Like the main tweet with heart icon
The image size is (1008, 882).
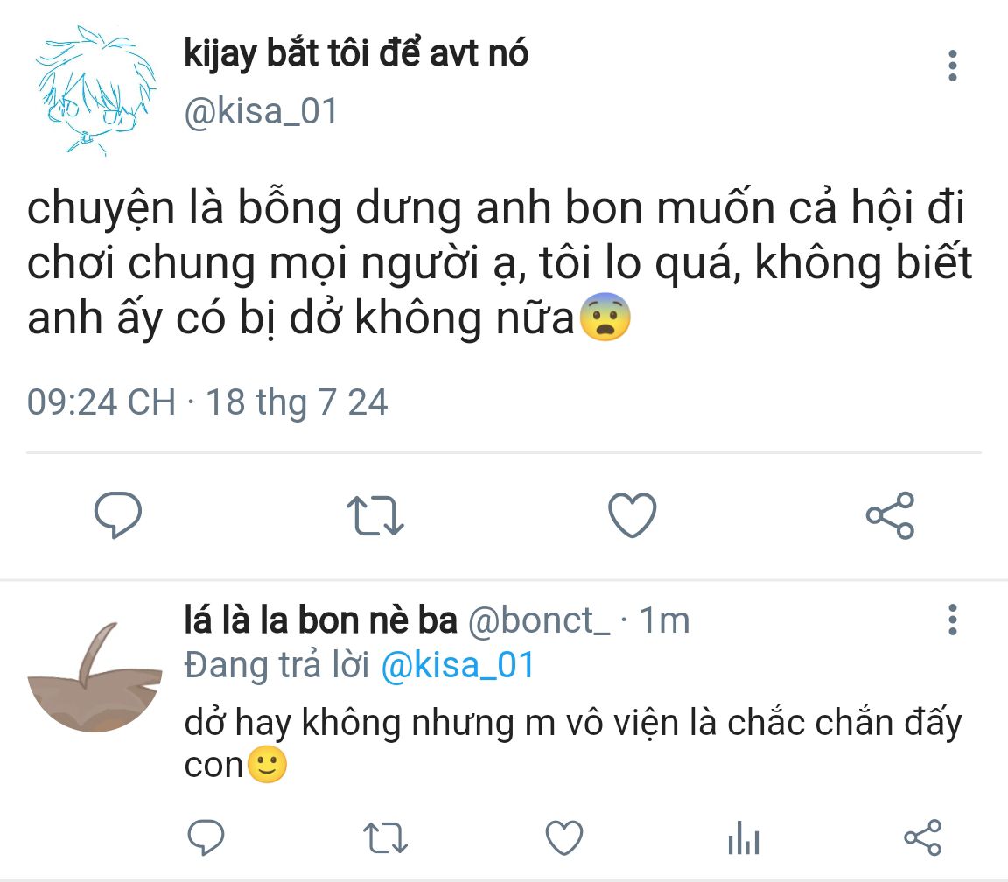point(632,515)
